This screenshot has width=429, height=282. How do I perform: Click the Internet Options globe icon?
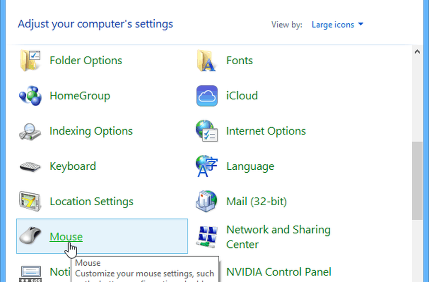tap(207, 131)
